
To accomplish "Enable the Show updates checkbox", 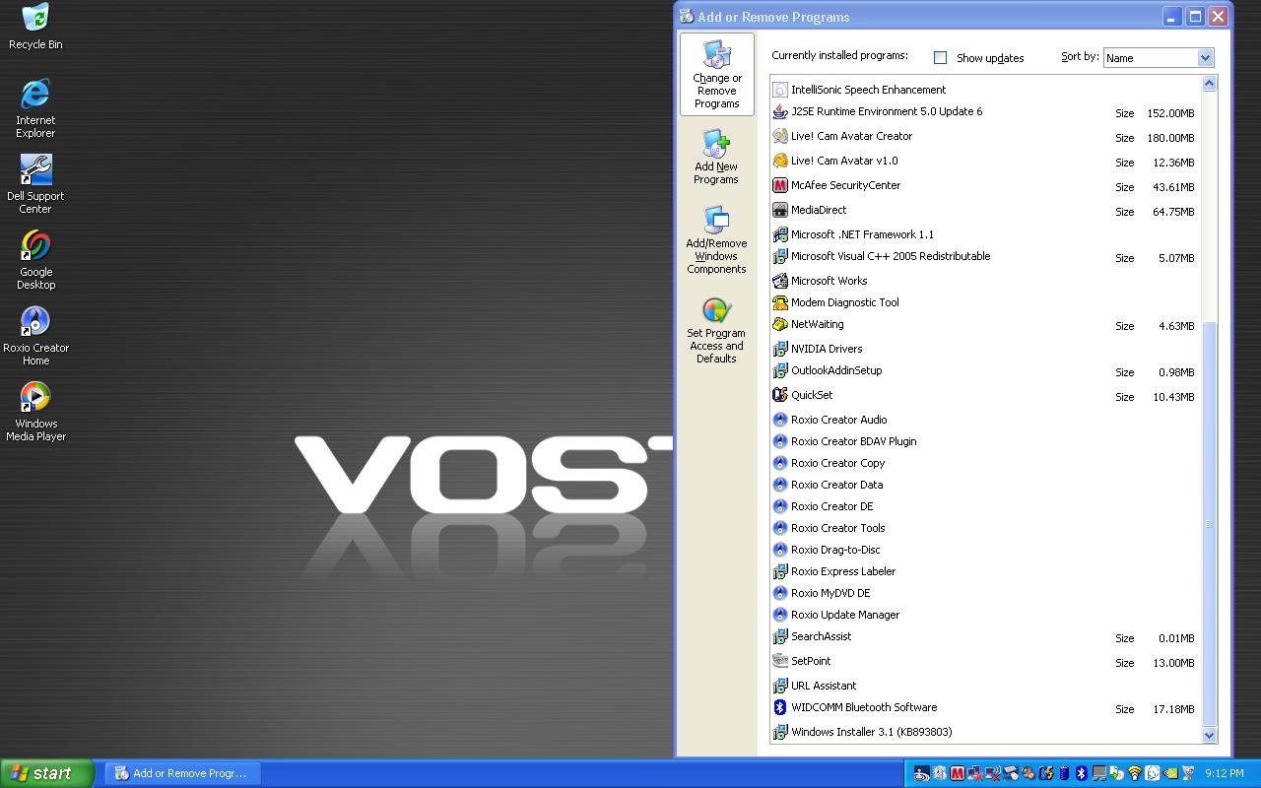I will pos(940,58).
